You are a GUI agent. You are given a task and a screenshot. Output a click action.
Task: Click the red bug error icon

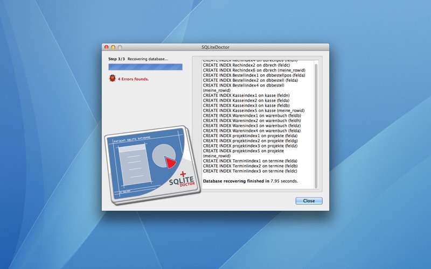(113, 79)
